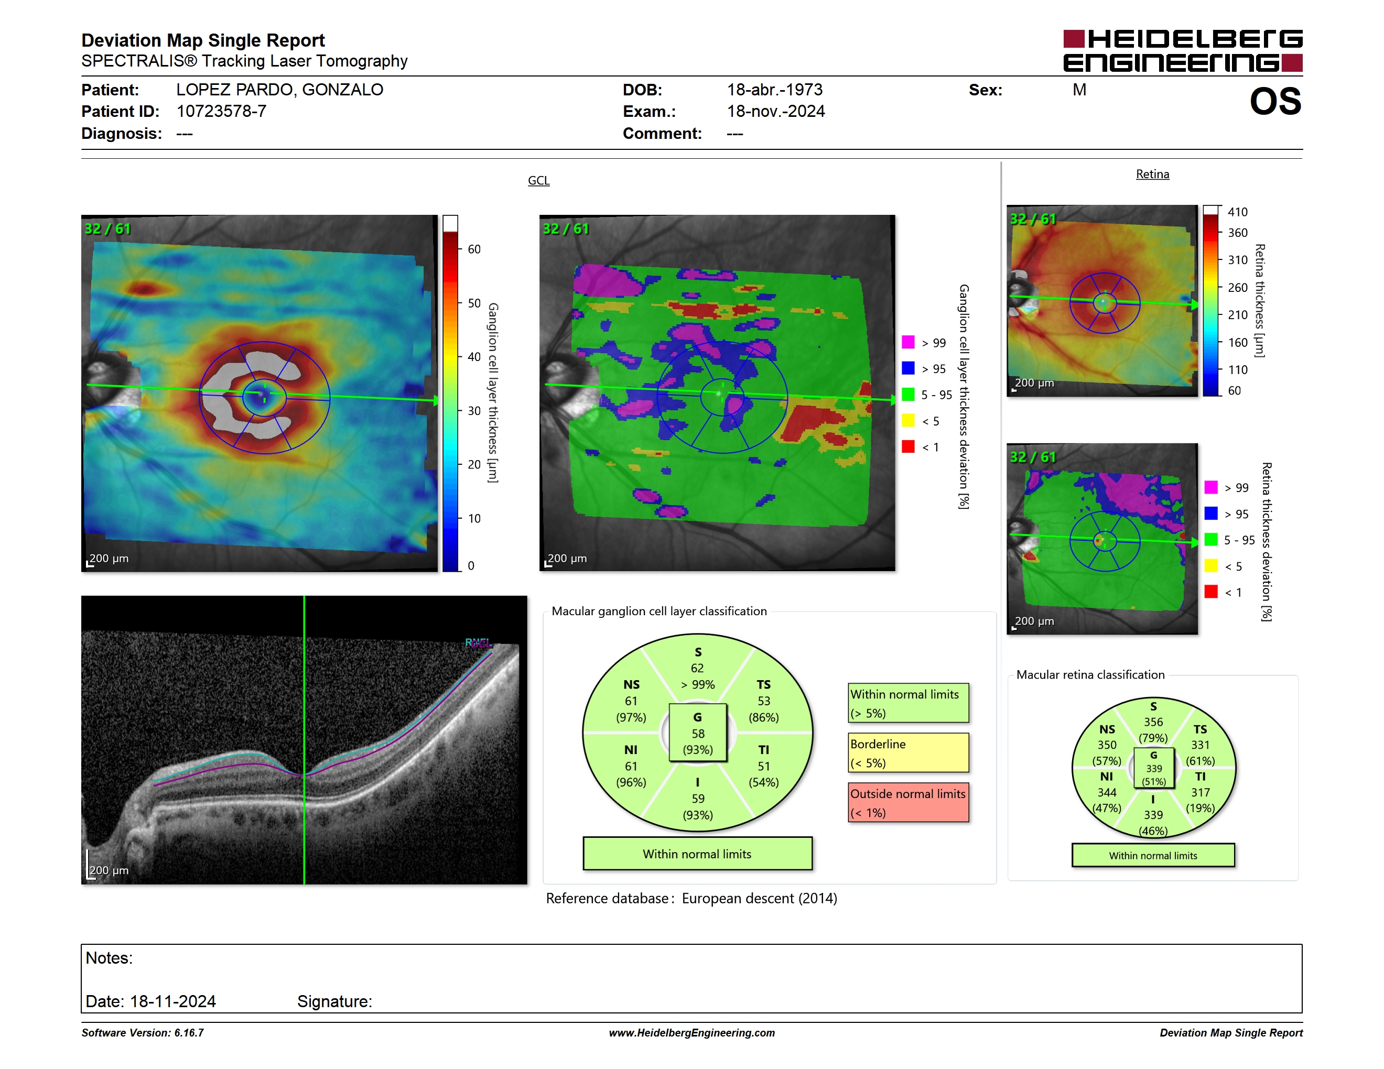This screenshot has height=1069, width=1384.
Task: Select magenta > 99 swatch in GCL legend
Action: (908, 343)
